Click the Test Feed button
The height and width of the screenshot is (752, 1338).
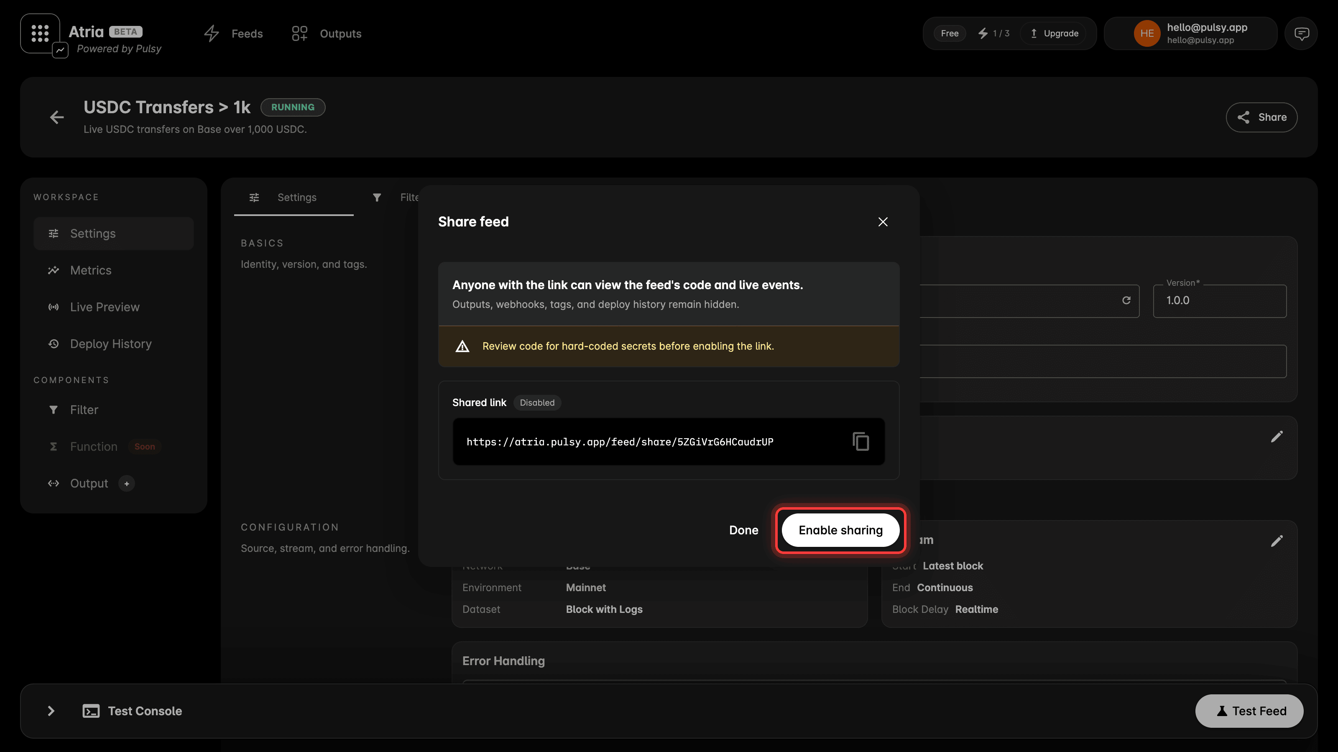point(1249,711)
